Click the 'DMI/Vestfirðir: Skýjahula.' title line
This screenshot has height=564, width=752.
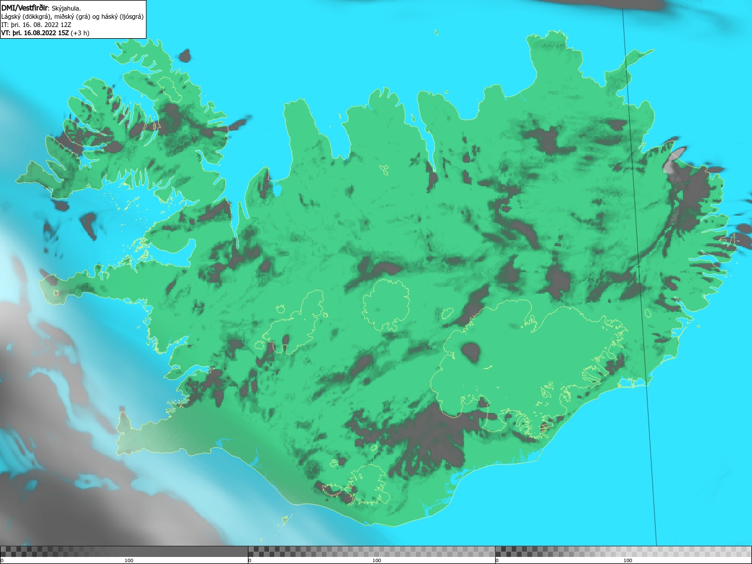pos(41,8)
